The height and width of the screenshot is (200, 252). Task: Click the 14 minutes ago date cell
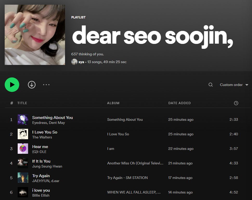tap(180, 192)
